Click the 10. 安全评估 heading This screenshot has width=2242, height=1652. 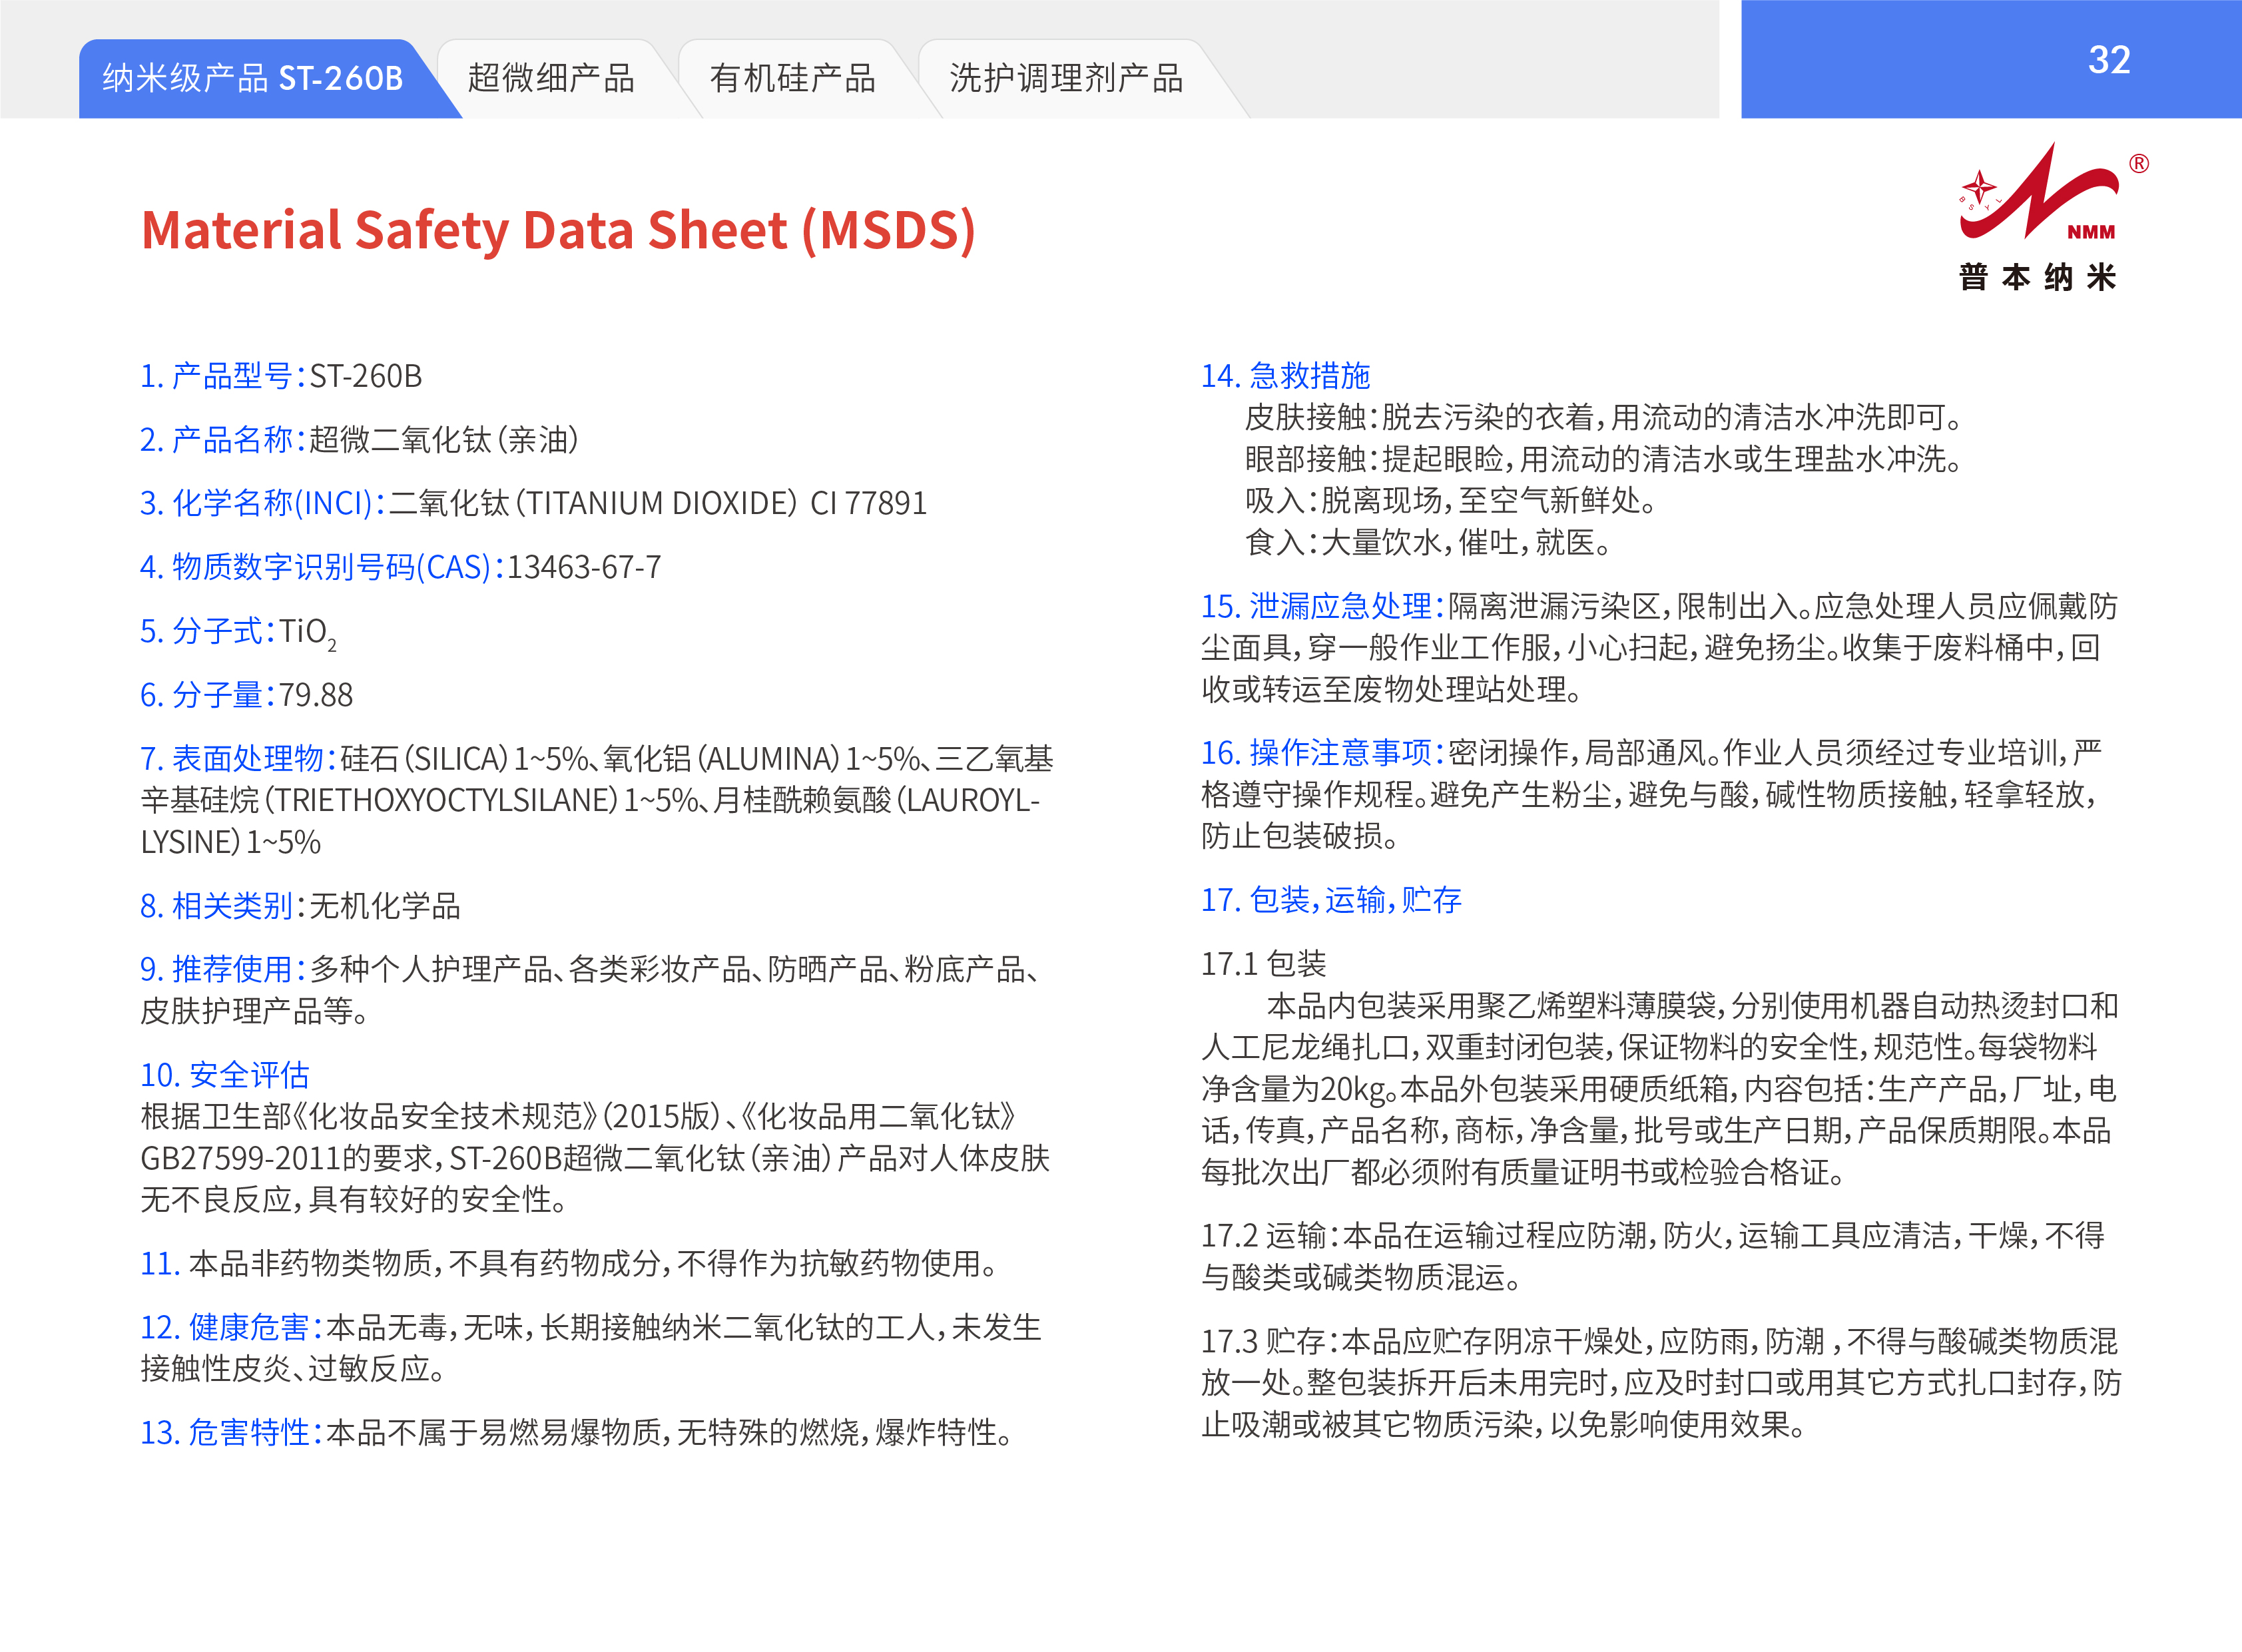(x=225, y=1075)
